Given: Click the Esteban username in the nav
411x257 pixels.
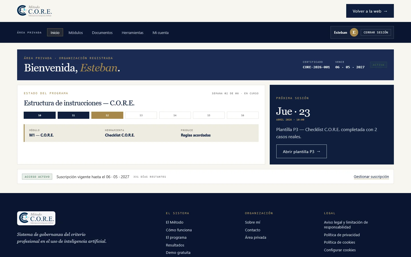Looking at the screenshot, I should (x=341, y=32).
